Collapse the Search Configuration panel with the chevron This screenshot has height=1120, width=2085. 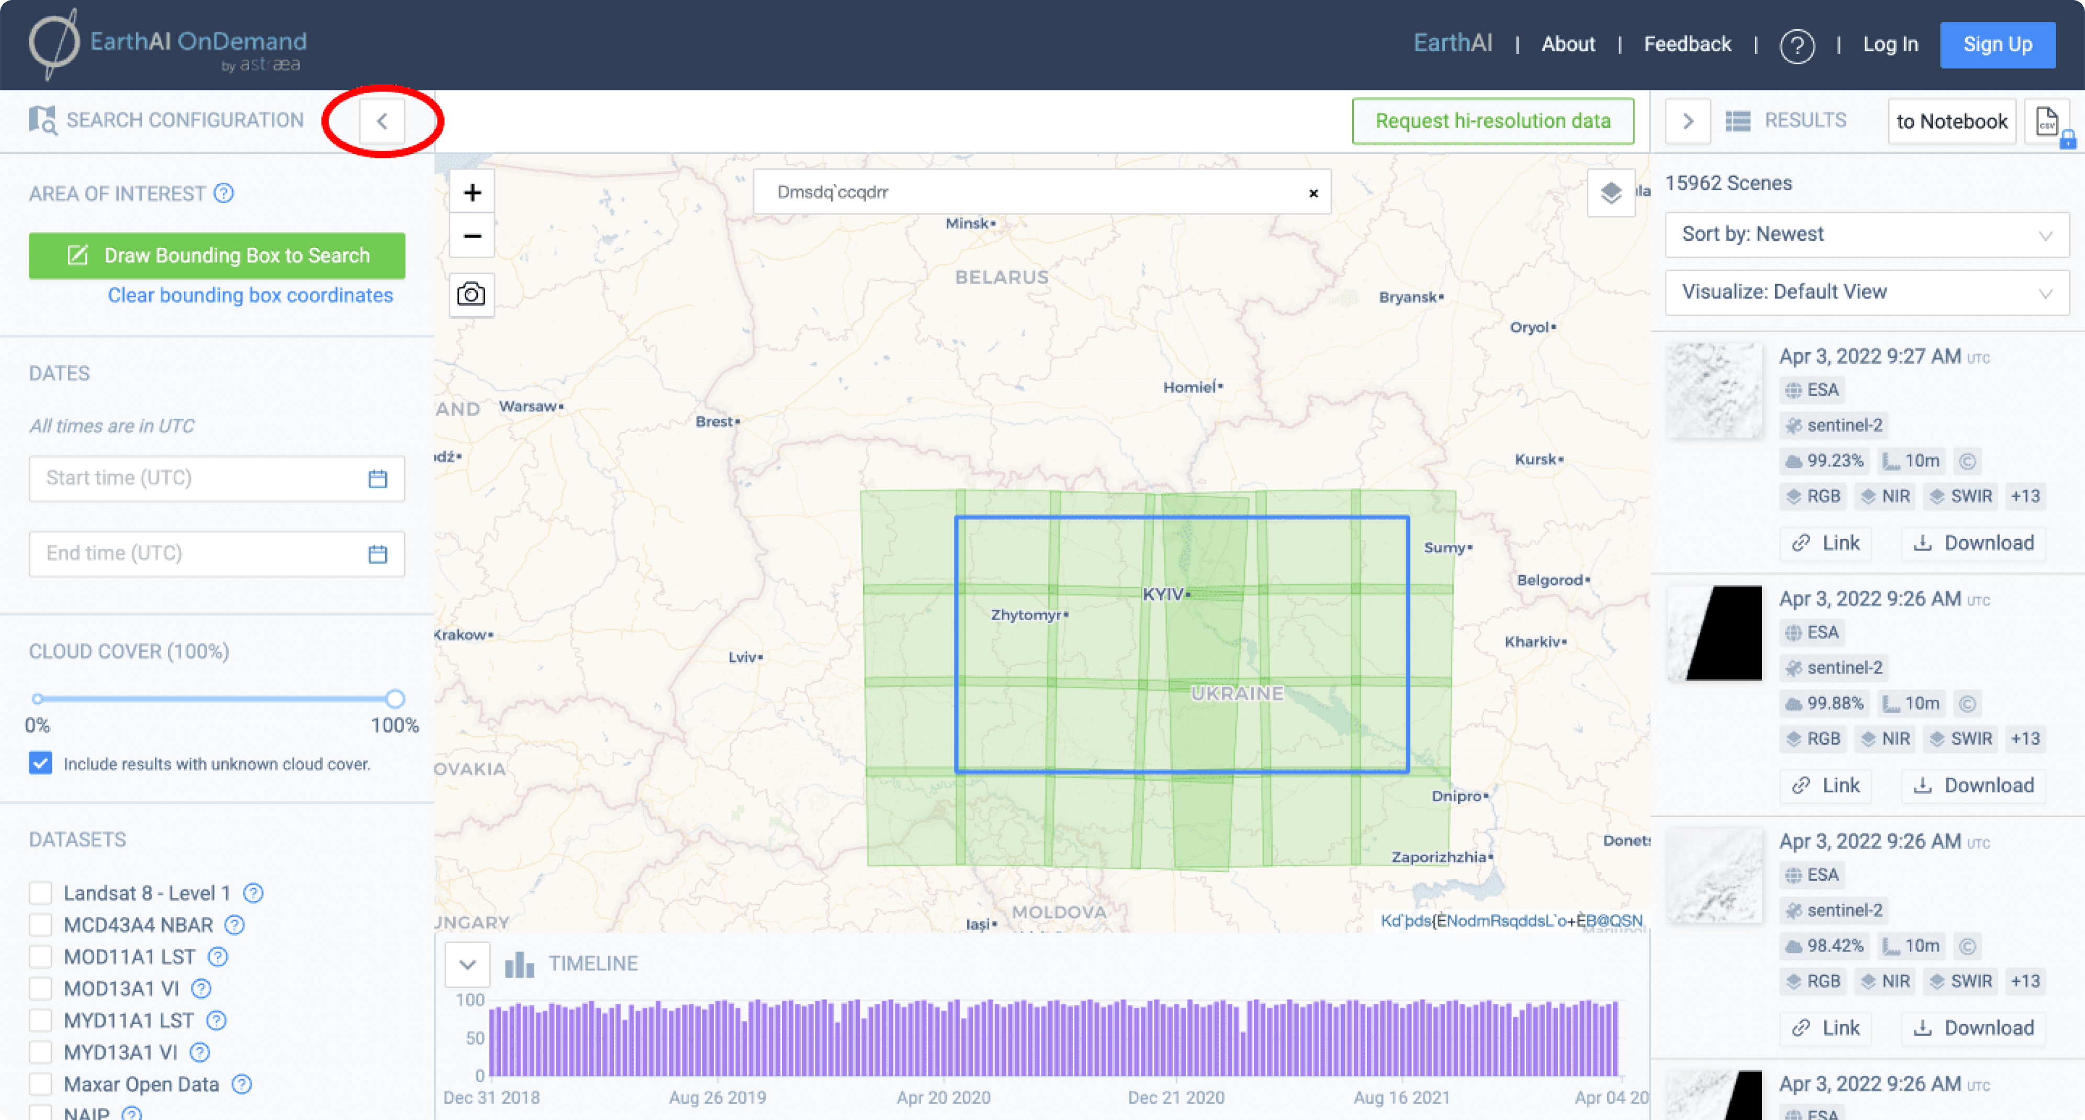tap(381, 120)
